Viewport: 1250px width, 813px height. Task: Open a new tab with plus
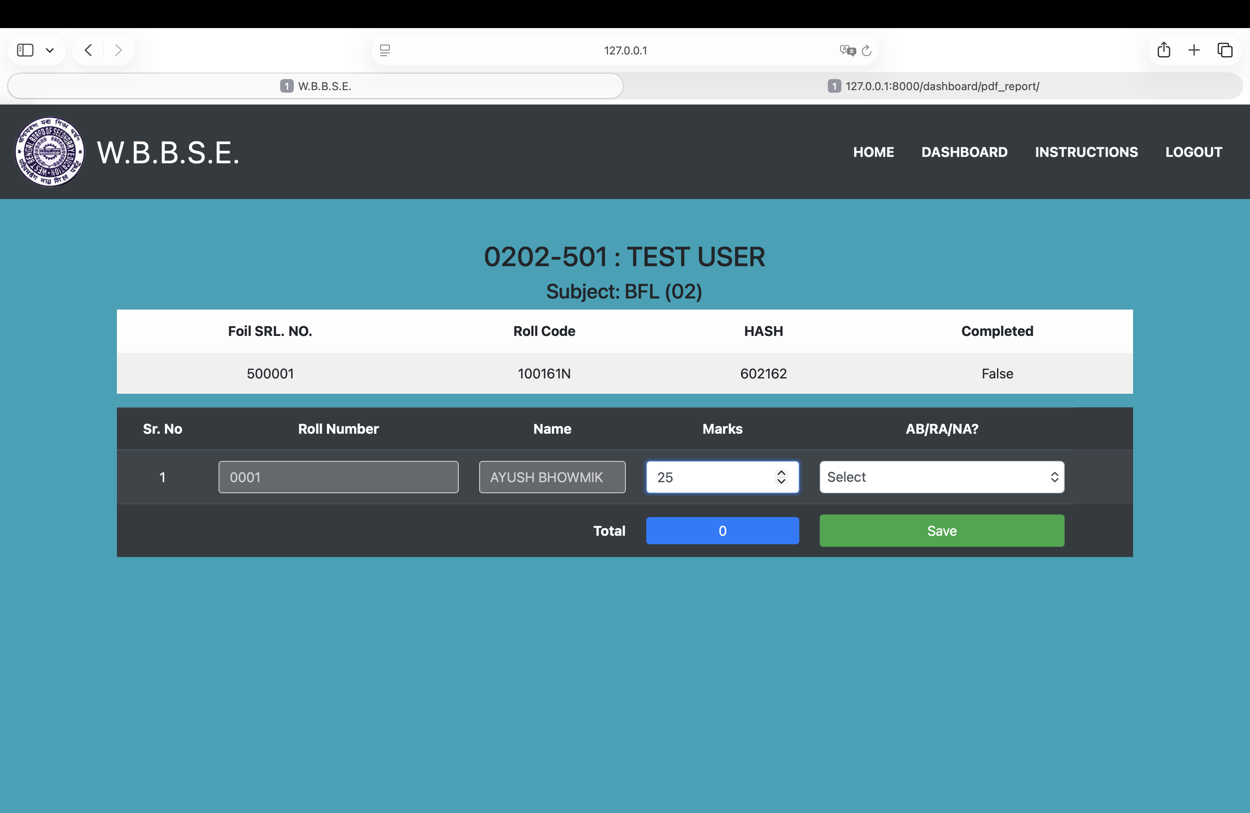pyautogui.click(x=1194, y=51)
